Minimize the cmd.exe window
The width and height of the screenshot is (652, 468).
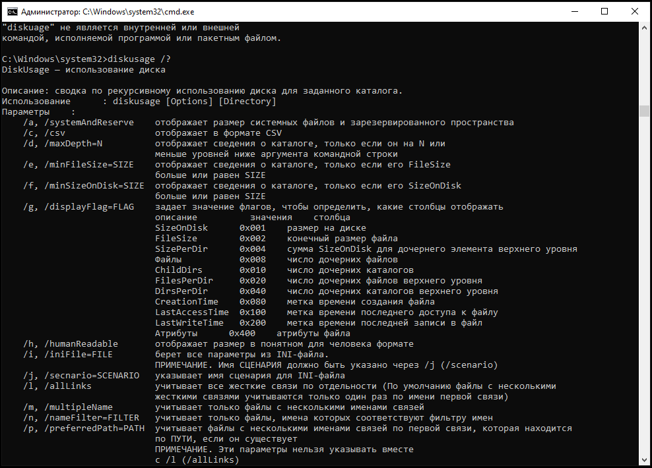click(x=575, y=11)
